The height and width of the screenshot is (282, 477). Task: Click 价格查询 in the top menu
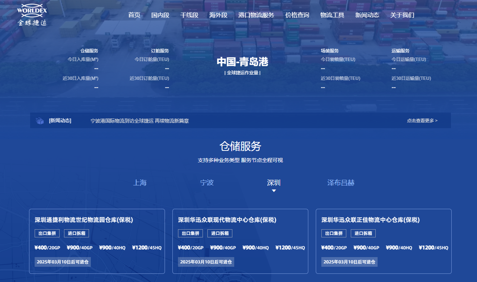pos(297,15)
